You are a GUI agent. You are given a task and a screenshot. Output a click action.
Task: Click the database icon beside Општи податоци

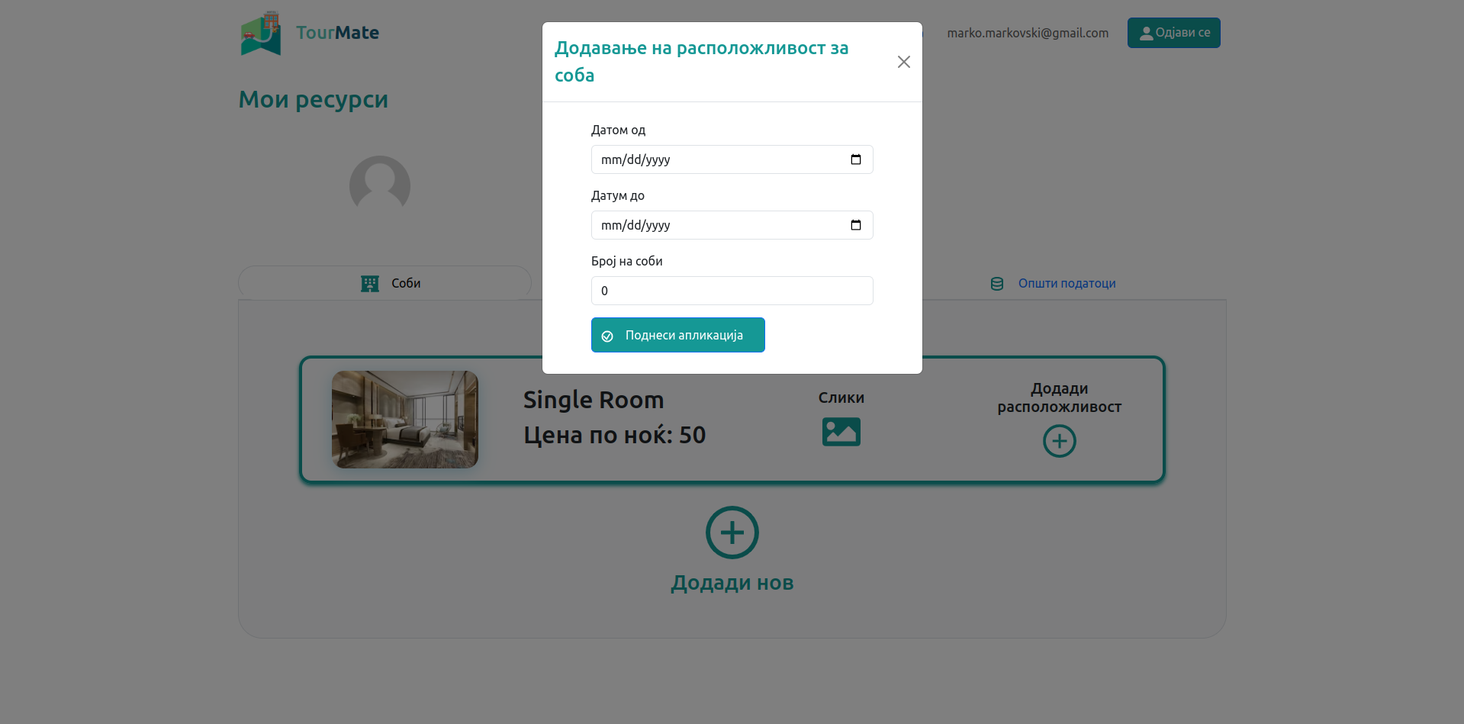click(996, 284)
